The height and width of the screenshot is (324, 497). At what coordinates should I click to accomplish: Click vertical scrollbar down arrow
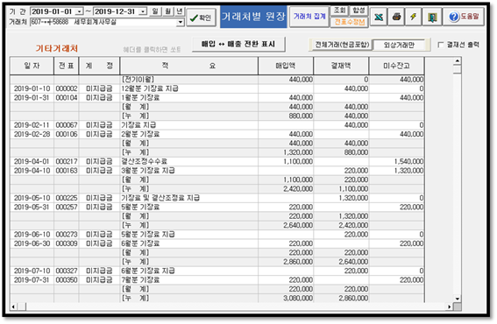click(x=457, y=299)
